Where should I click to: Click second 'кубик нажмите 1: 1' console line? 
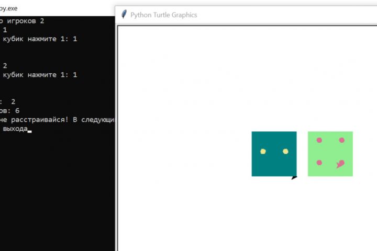[x=40, y=75]
